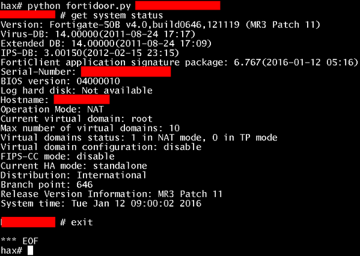Click the 'Log hard disk: Not available' line
This screenshot has width=360, height=256.
[x=76, y=90]
